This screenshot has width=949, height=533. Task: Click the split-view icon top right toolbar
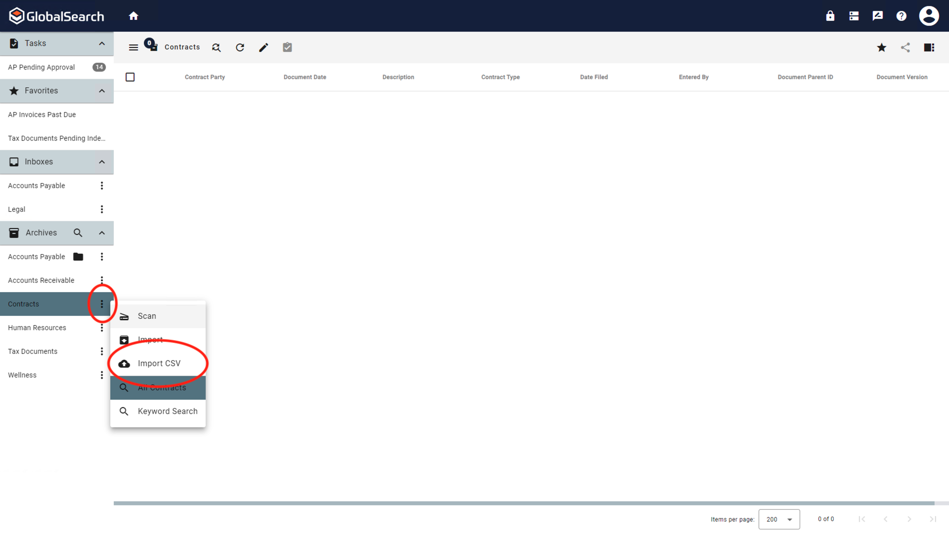pyautogui.click(x=929, y=47)
